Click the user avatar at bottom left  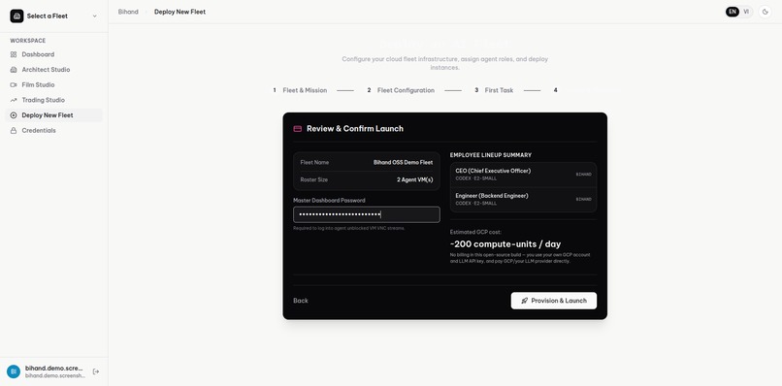14,371
